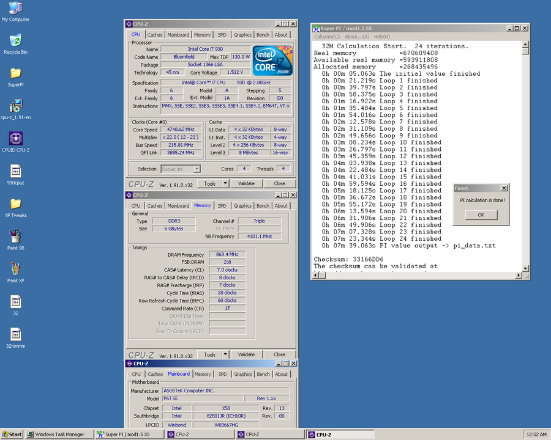Viewport: 551px width, 440px height.
Task: Click the Multiplier x 22.0 value field
Action: point(181,137)
